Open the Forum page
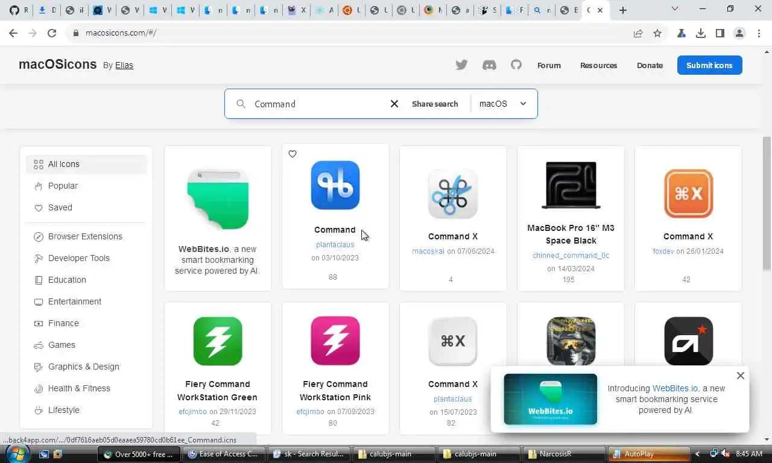Image resolution: width=772 pixels, height=463 pixels. (x=549, y=65)
